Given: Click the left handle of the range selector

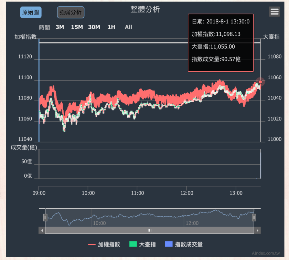Looking at the screenshot, I should tap(45, 217).
